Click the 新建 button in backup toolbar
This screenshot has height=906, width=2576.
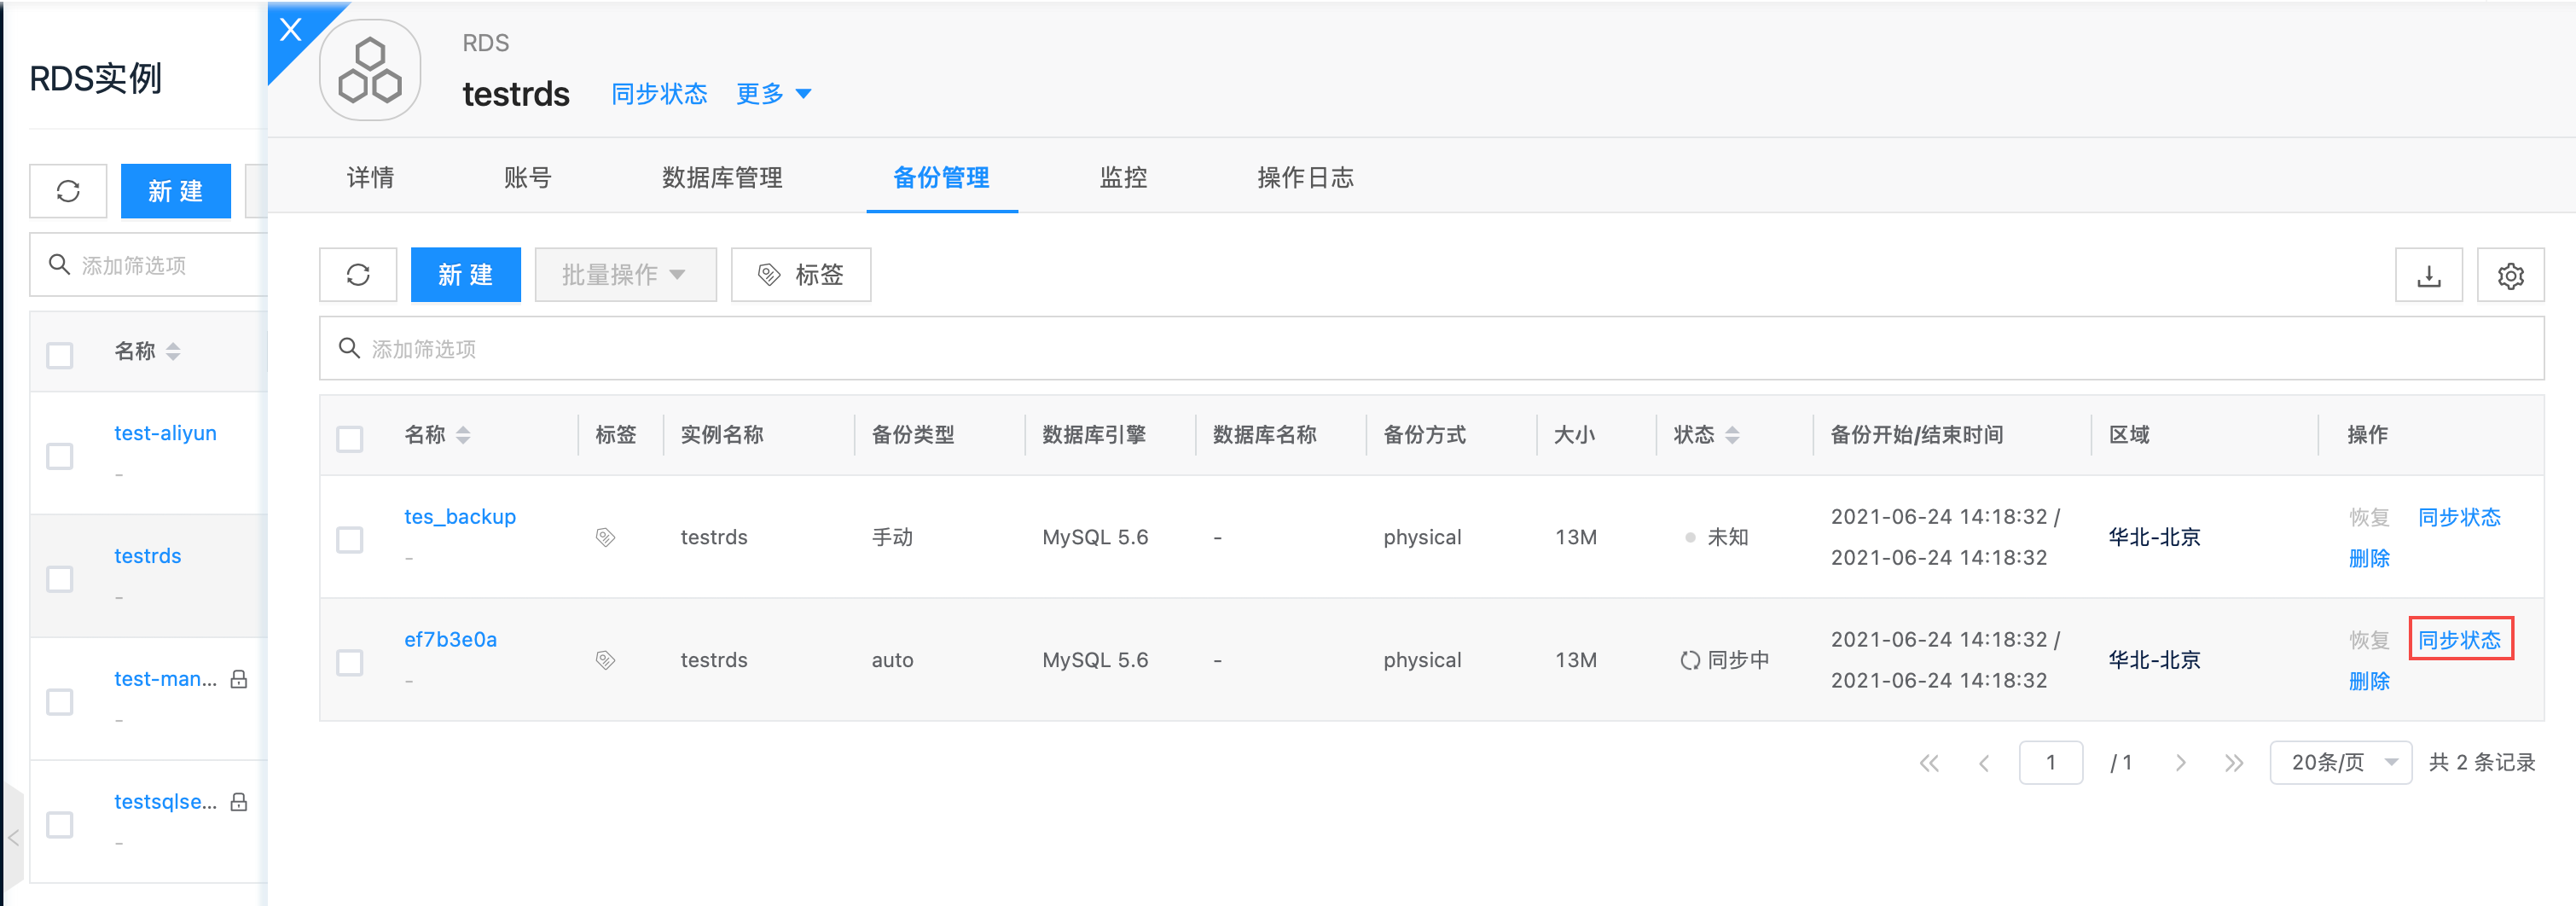(x=465, y=275)
